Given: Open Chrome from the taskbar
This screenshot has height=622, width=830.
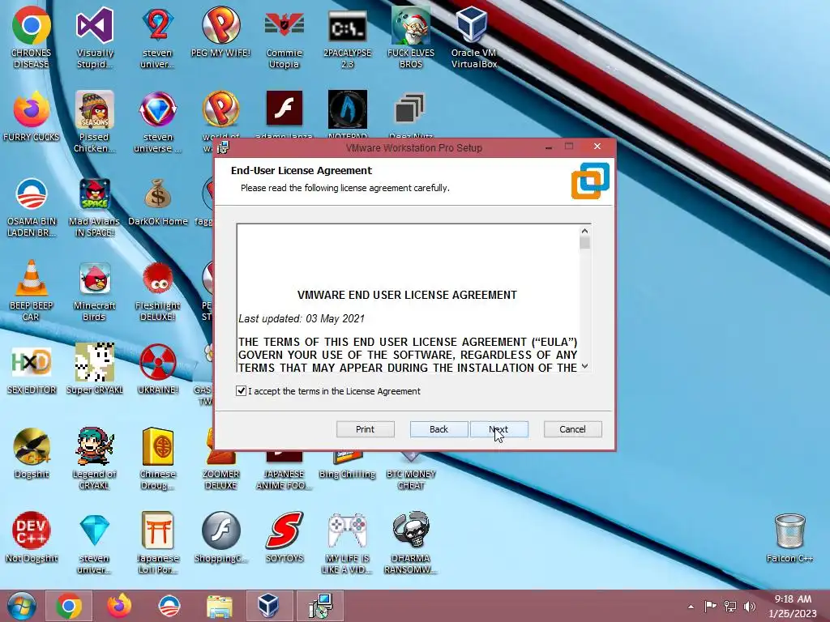Looking at the screenshot, I should pyautogui.click(x=68, y=606).
